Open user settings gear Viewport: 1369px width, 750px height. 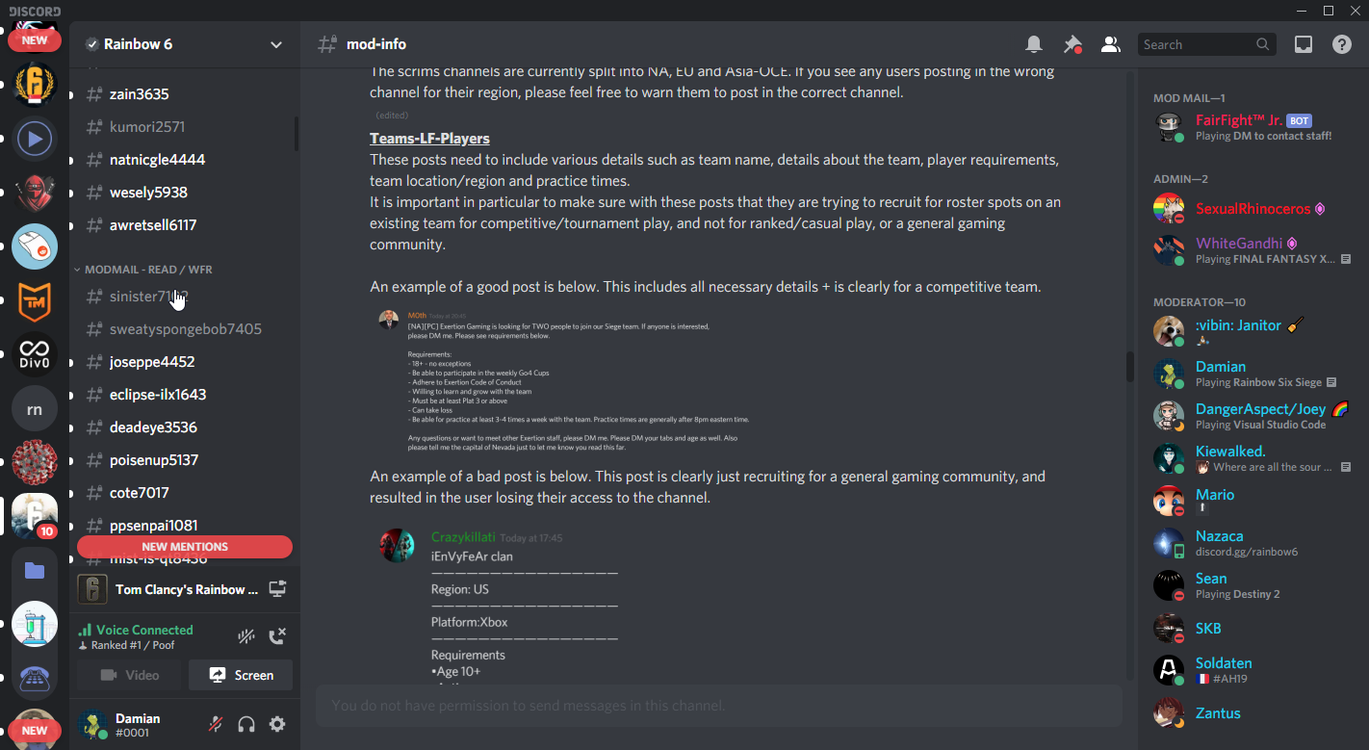click(277, 724)
